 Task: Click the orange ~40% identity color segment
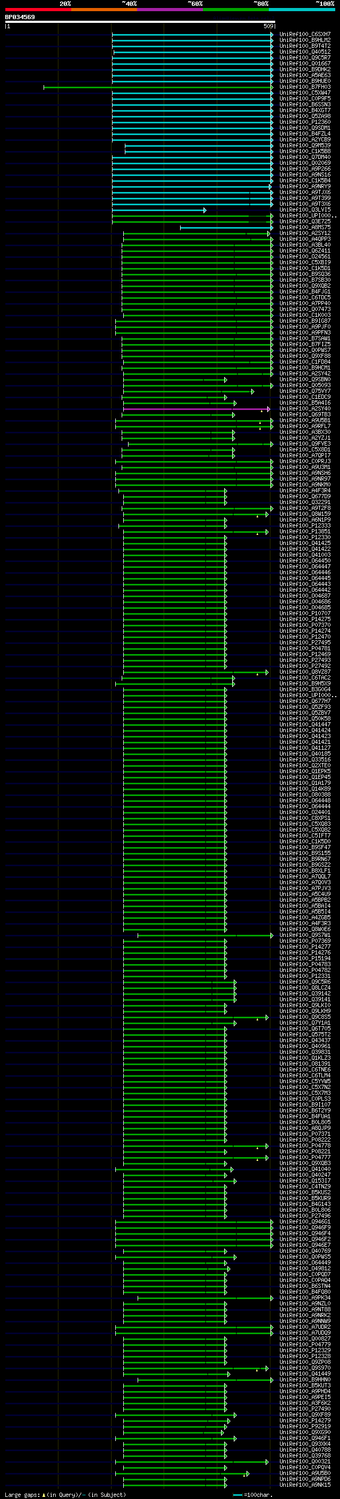104,10
